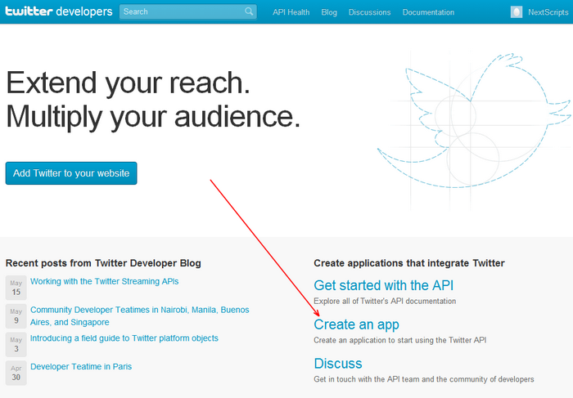Click the search magnifier icon
Image resolution: width=573 pixels, height=398 pixels.
tap(249, 11)
